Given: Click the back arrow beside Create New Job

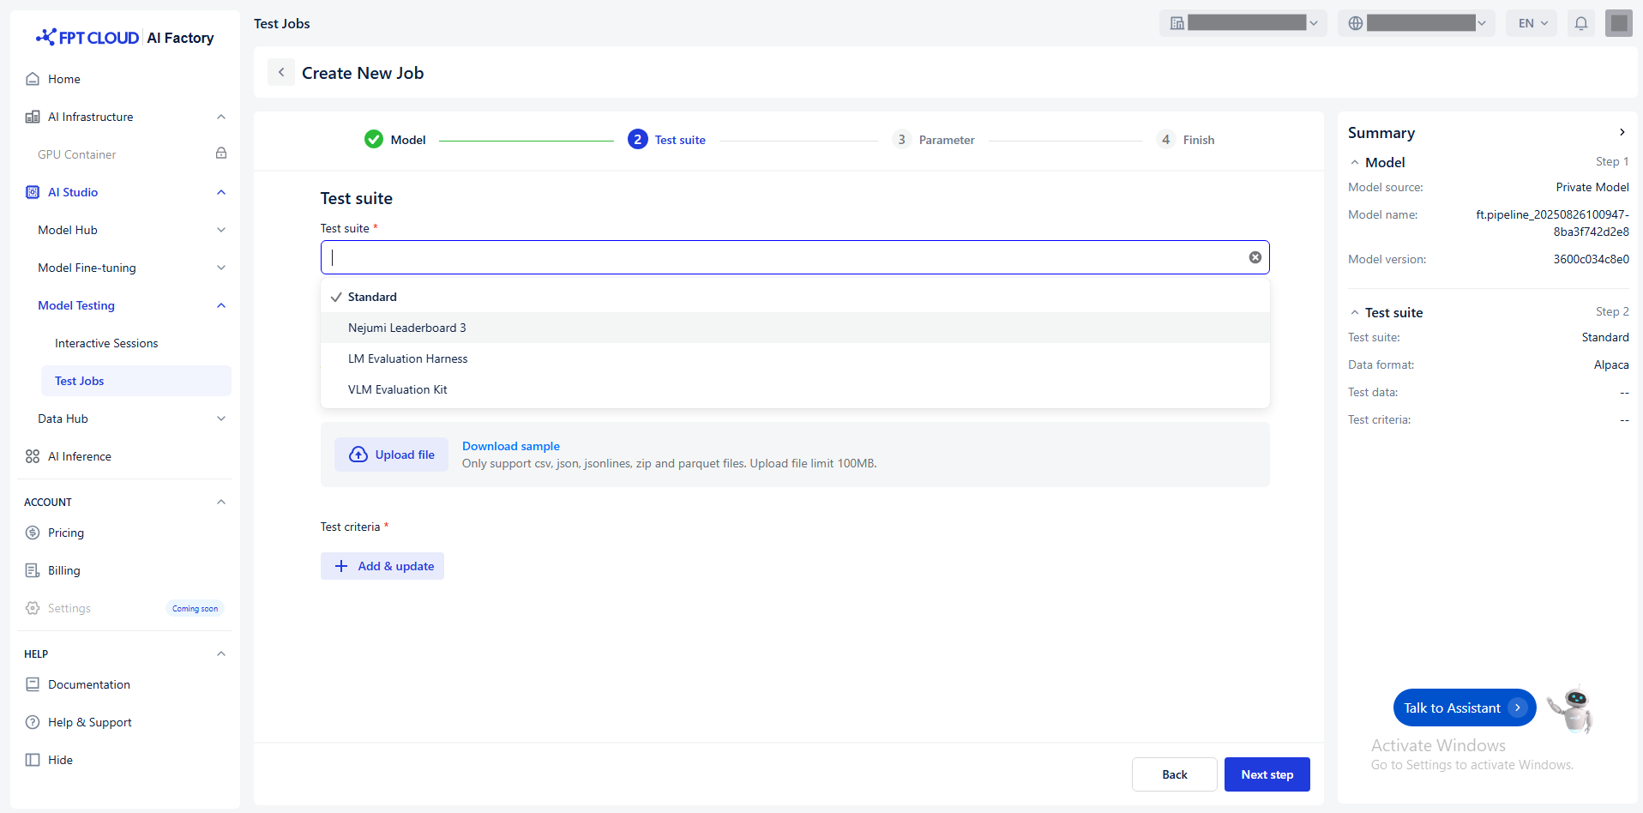Looking at the screenshot, I should click(x=281, y=73).
